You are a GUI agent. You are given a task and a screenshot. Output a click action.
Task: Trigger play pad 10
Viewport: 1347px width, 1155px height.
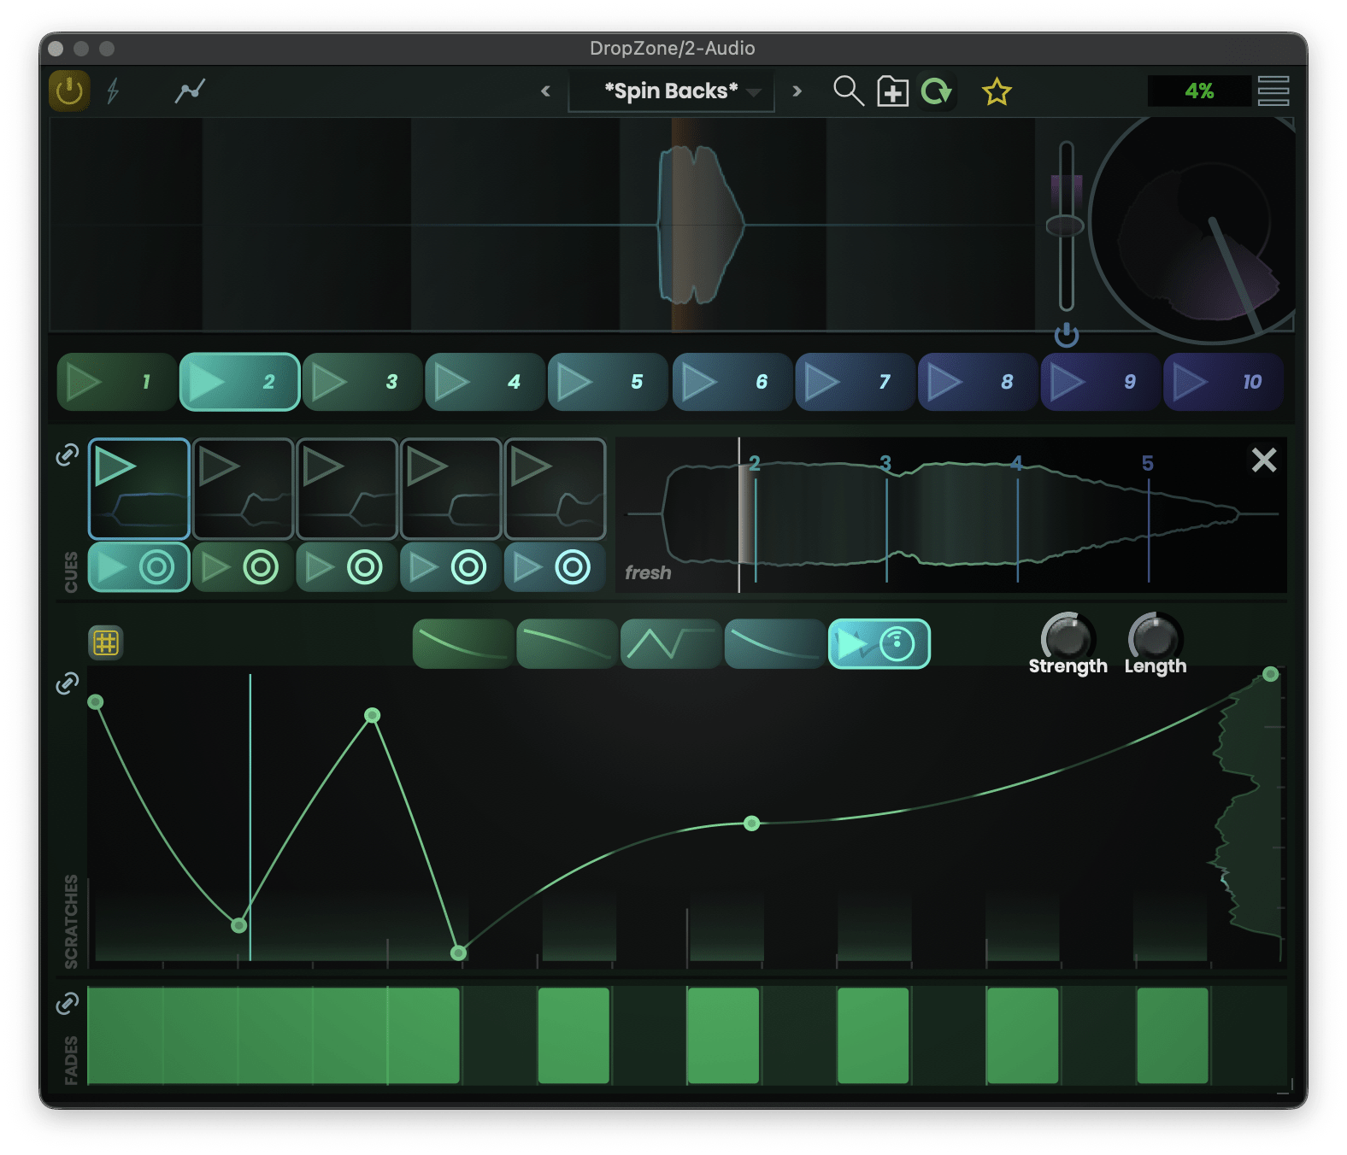tap(1223, 382)
